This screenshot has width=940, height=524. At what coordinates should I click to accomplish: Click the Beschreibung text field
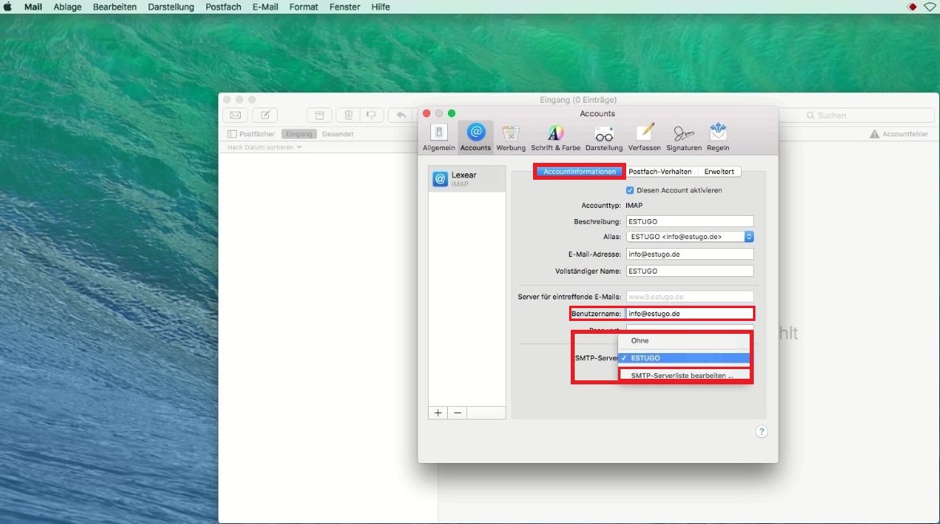pyautogui.click(x=690, y=221)
